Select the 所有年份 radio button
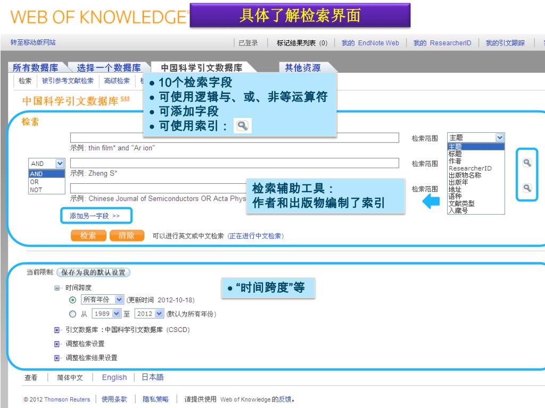Image resolution: width=545 pixels, height=408 pixels. point(72,300)
